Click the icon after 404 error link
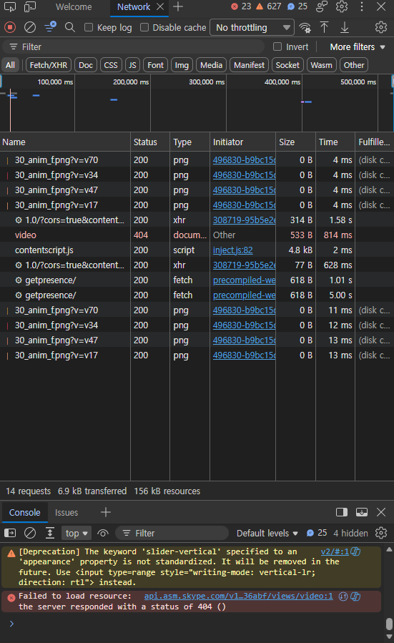 click(x=343, y=597)
